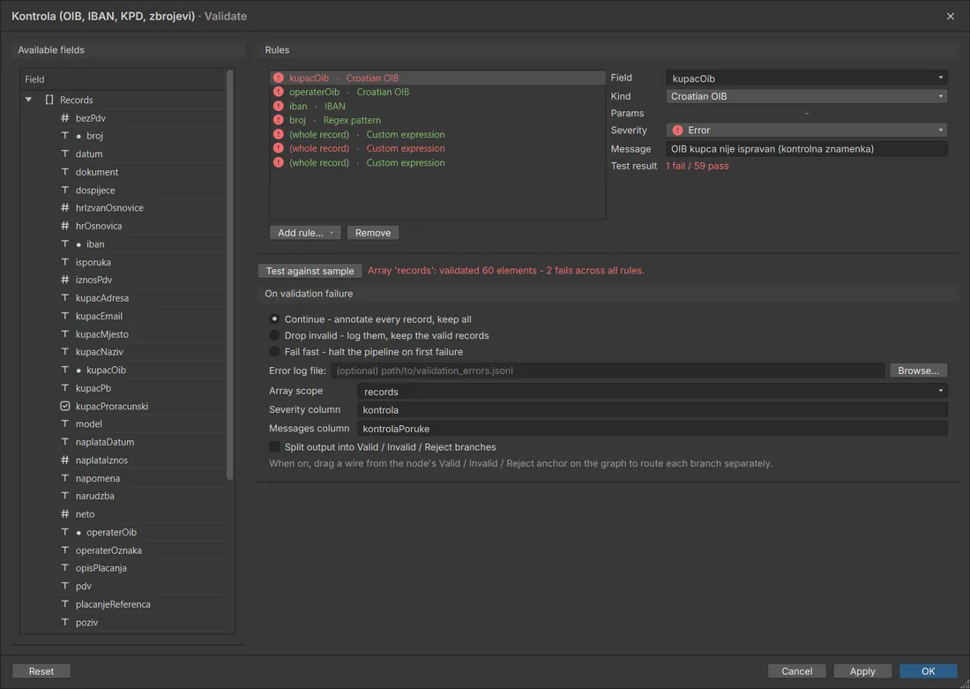Screen dimensions: 970x689
Task: Confirm the dialog with OK
Action: click(928, 671)
